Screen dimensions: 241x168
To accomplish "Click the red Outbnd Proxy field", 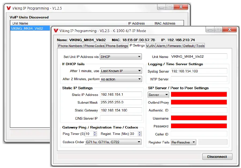I will (x=199, y=102).
